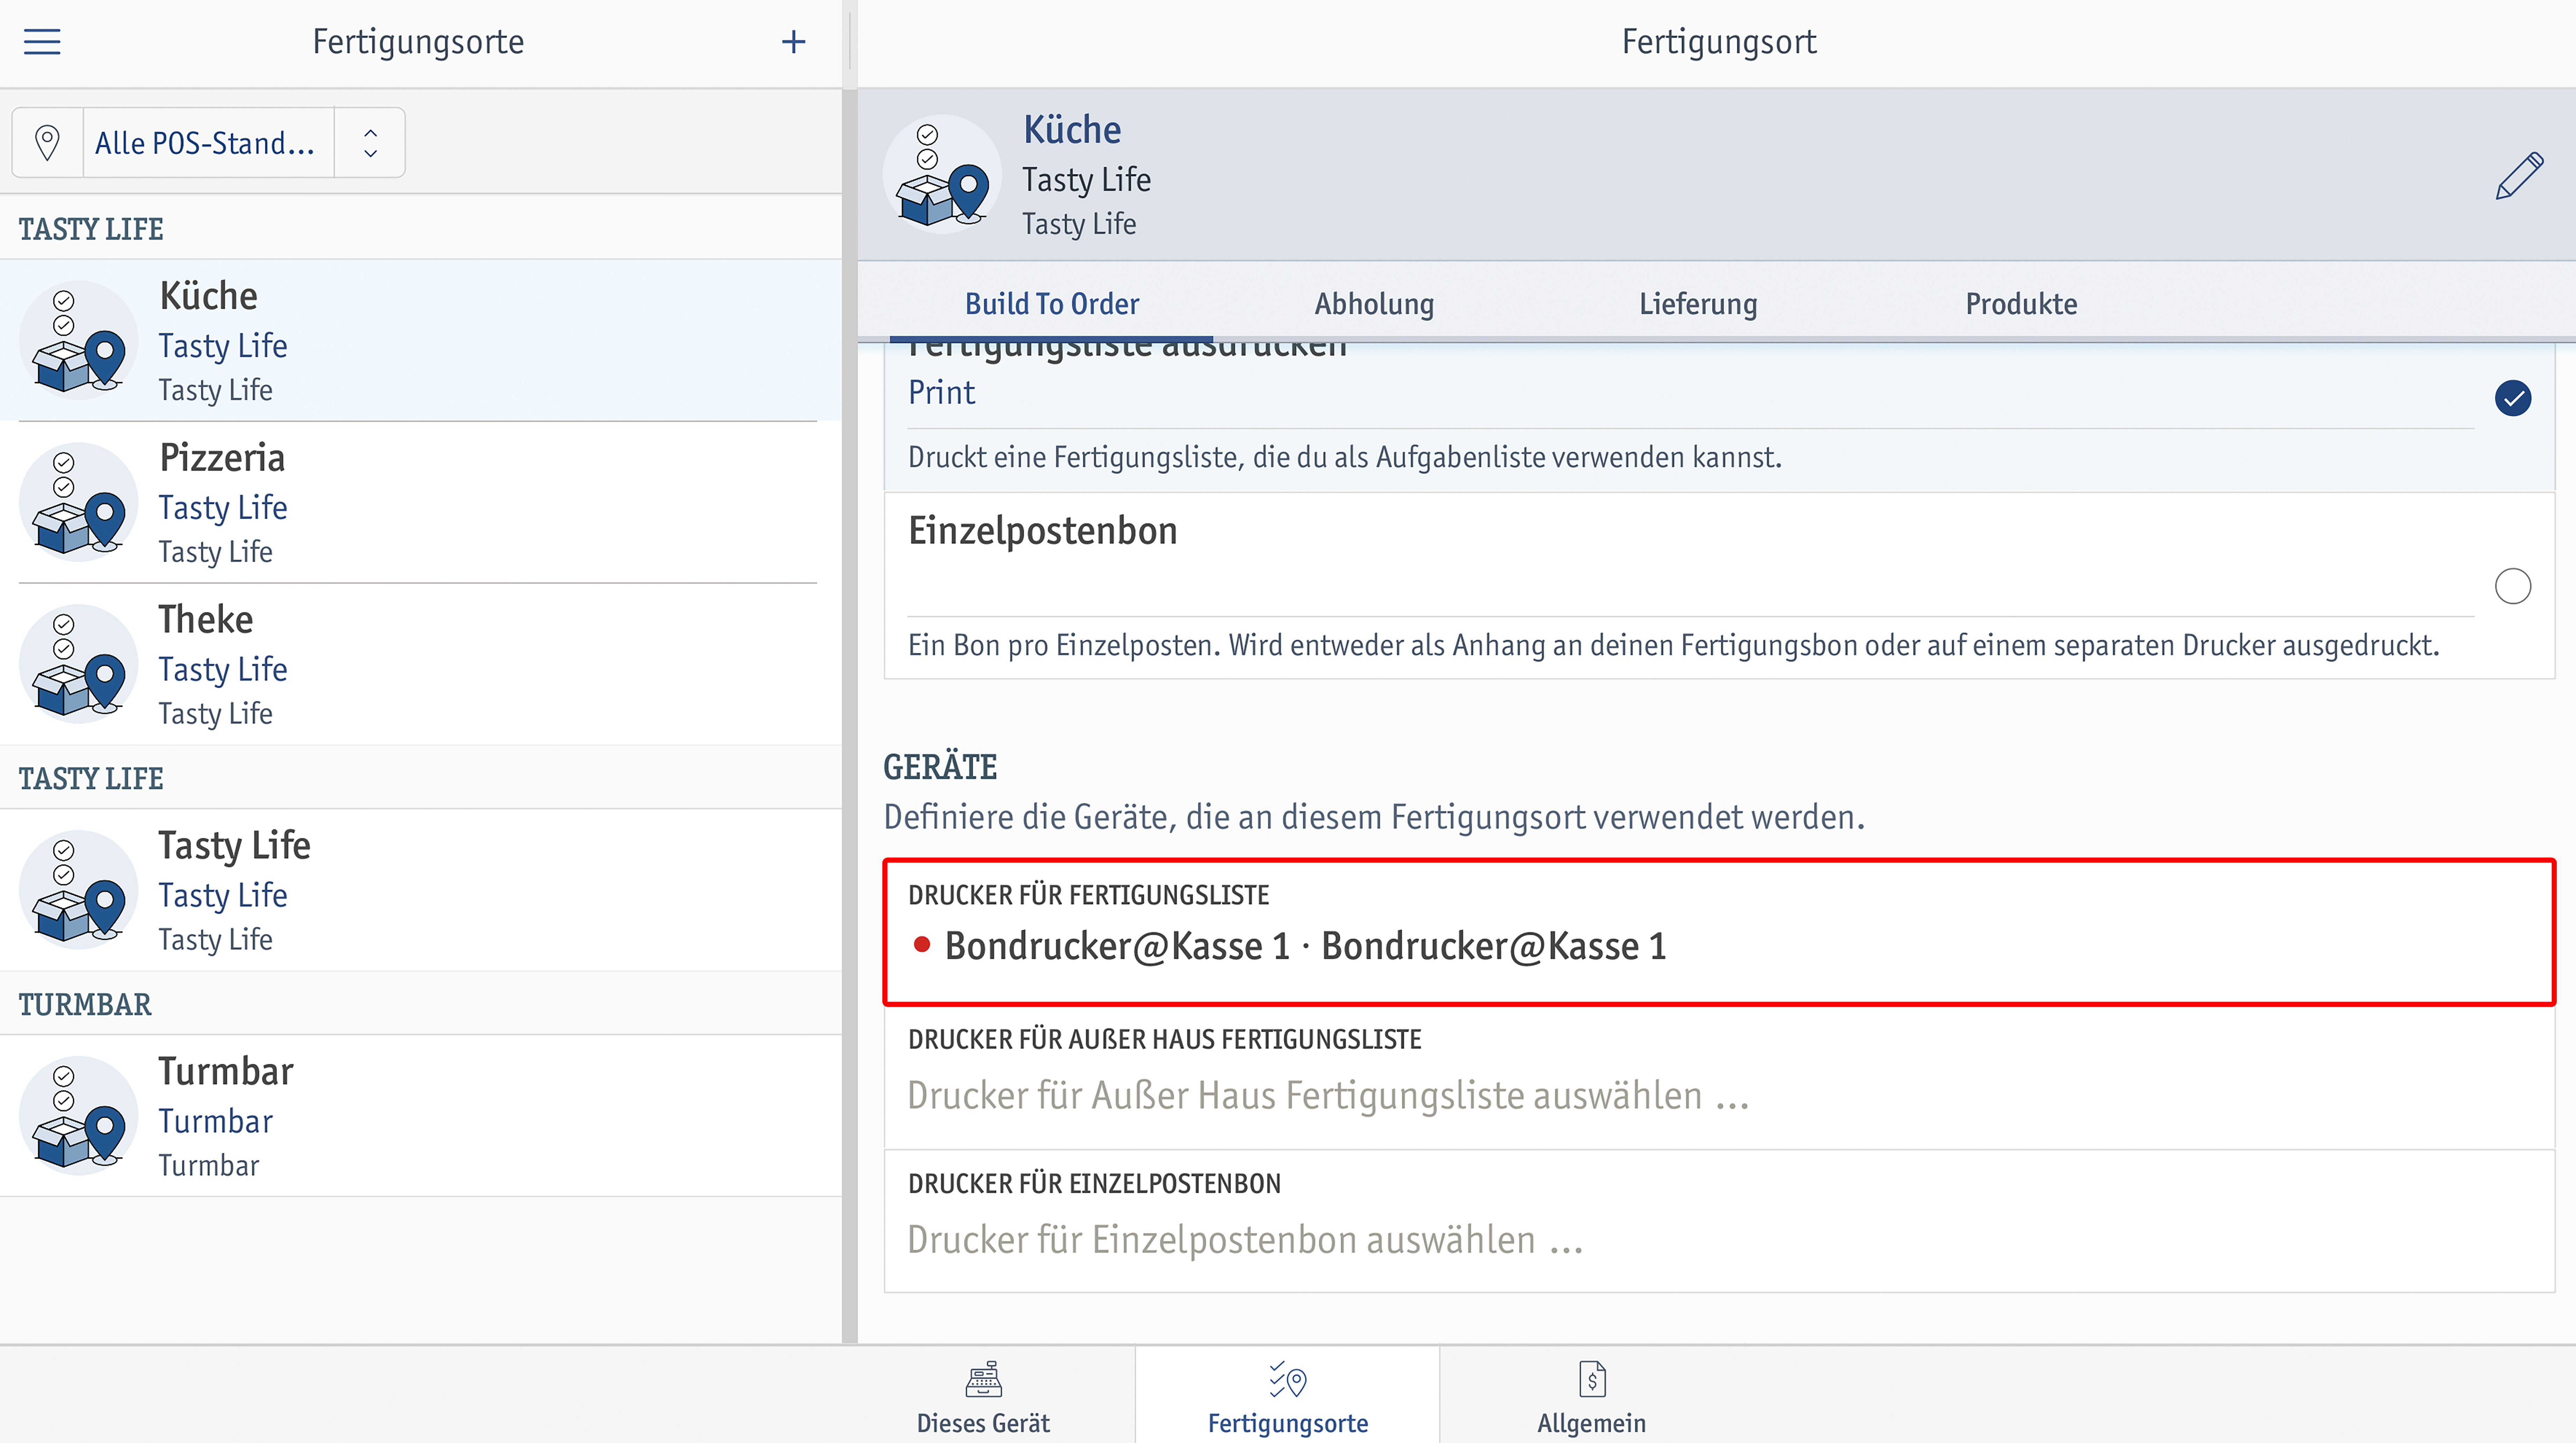Click the red status dot beside Bondrucker@Kasse 1
The image size is (2576, 1443).
point(922,945)
